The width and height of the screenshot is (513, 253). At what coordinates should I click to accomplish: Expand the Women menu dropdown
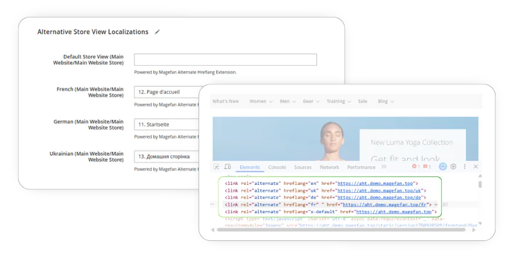[261, 101]
